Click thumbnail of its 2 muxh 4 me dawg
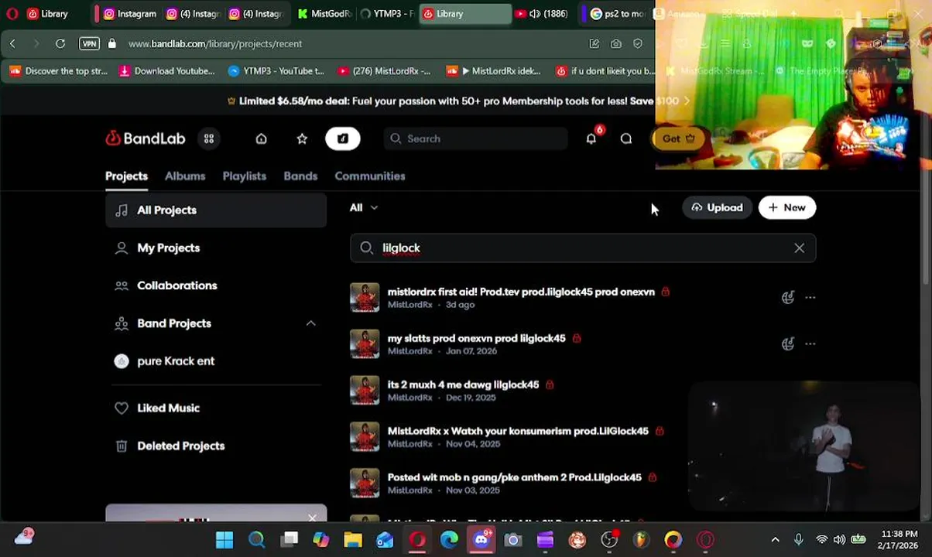 click(x=365, y=391)
